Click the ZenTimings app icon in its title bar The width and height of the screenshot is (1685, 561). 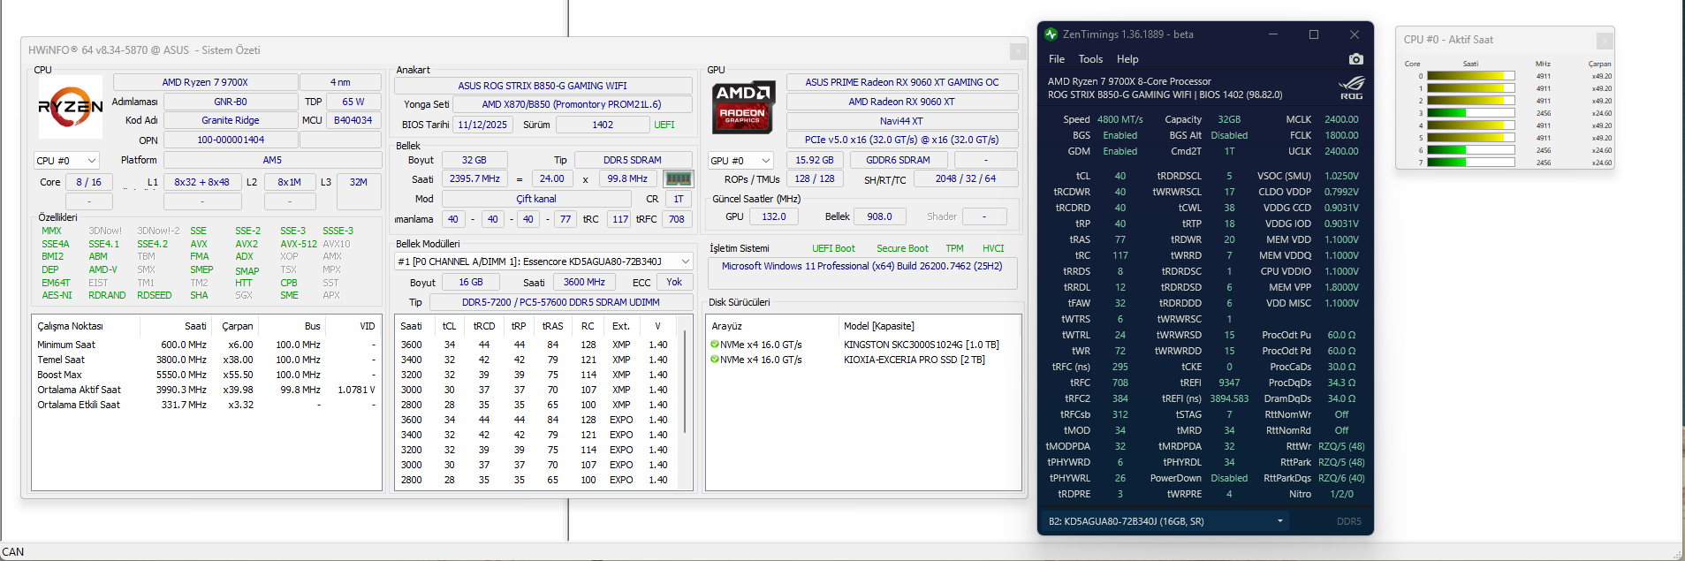(x=1051, y=34)
